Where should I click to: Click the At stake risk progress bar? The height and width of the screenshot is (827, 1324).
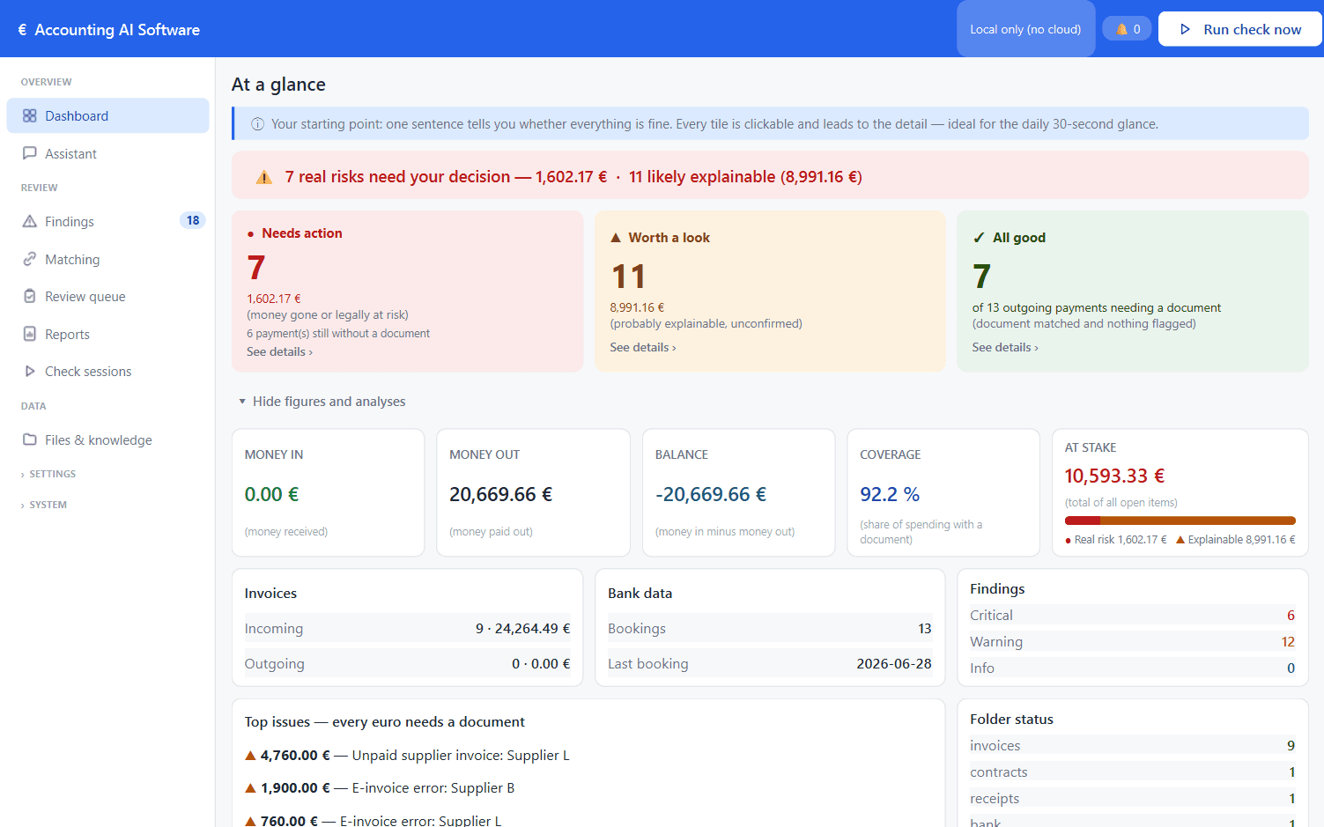pos(1180,521)
